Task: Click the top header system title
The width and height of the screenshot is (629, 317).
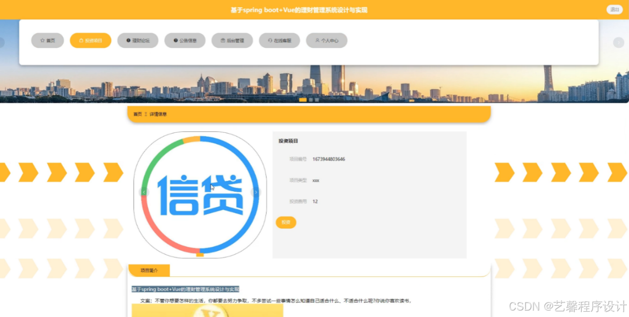Action: pyautogui.click(x=299, y=10)
